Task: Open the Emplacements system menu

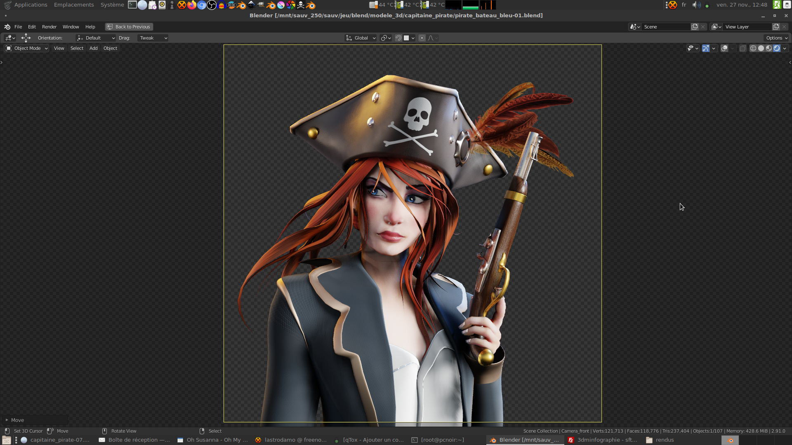Action: 74,5
